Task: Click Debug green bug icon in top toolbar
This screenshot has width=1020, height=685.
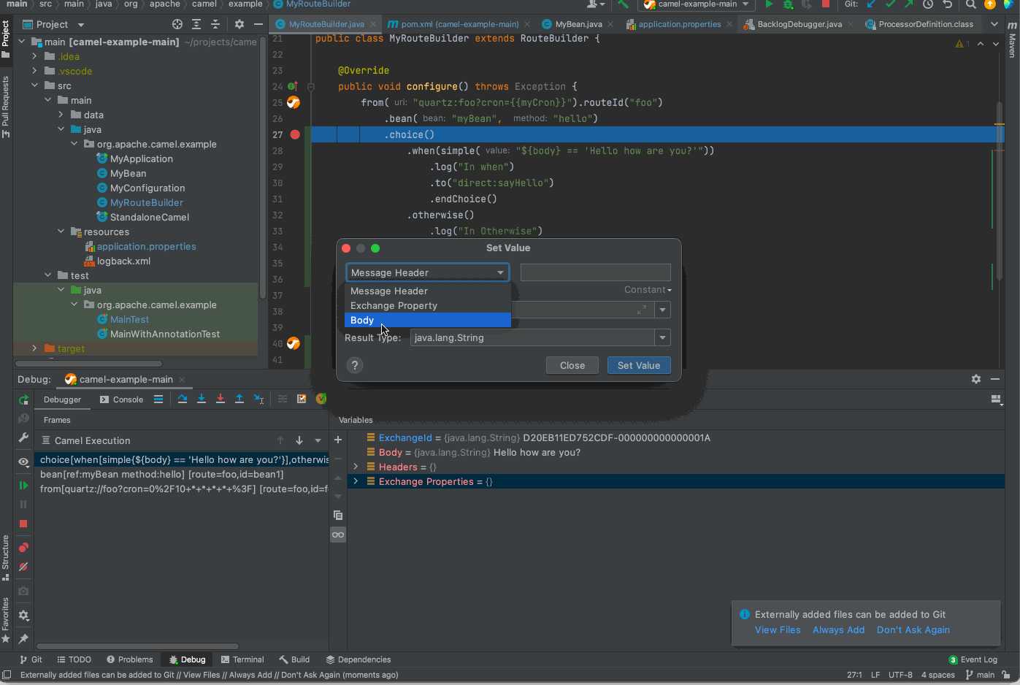Action: [788, 4]
